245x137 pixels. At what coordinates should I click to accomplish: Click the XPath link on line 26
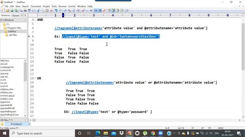point(85,112)
